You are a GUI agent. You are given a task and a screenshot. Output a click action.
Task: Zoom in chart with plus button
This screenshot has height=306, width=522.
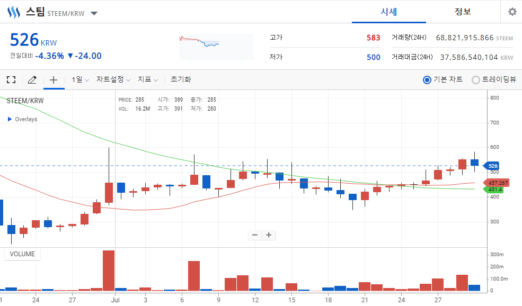pos(269,235)
